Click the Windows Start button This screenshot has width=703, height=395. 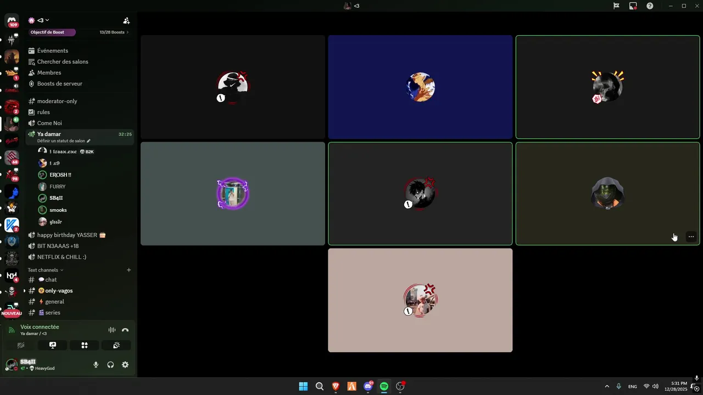(x=303, y=386)
